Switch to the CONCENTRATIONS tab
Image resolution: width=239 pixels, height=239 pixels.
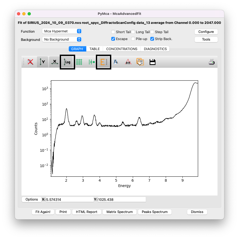tap(122, 49)
